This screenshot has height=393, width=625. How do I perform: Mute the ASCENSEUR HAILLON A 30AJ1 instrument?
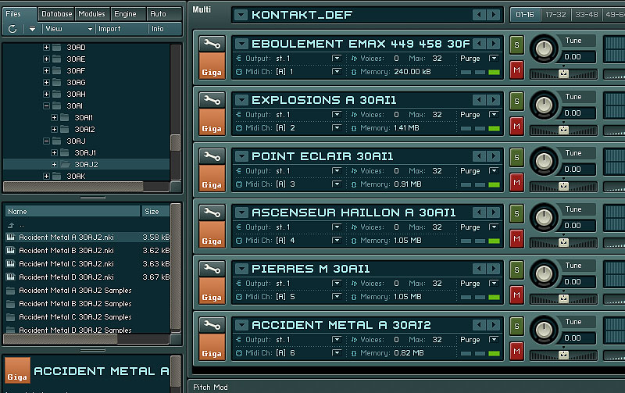(x=516, y=239)
